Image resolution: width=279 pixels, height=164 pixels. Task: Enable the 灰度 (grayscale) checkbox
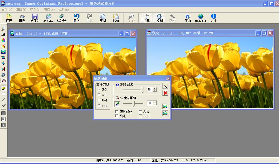140,112
